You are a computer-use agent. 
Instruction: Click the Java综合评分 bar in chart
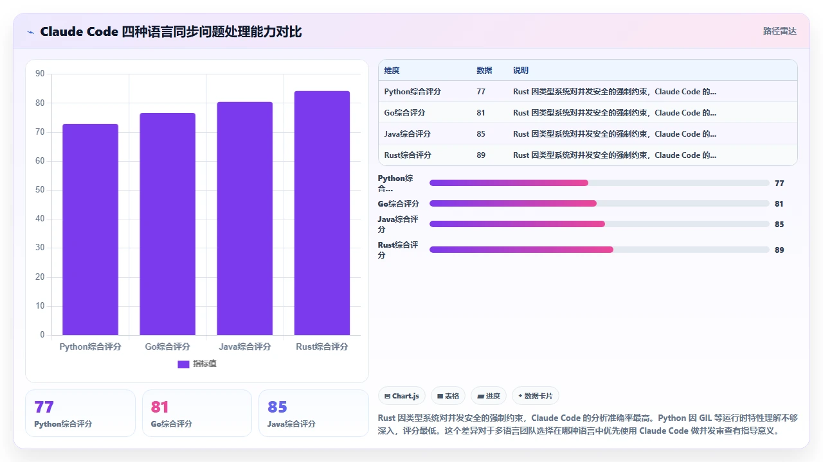[244, 218]
